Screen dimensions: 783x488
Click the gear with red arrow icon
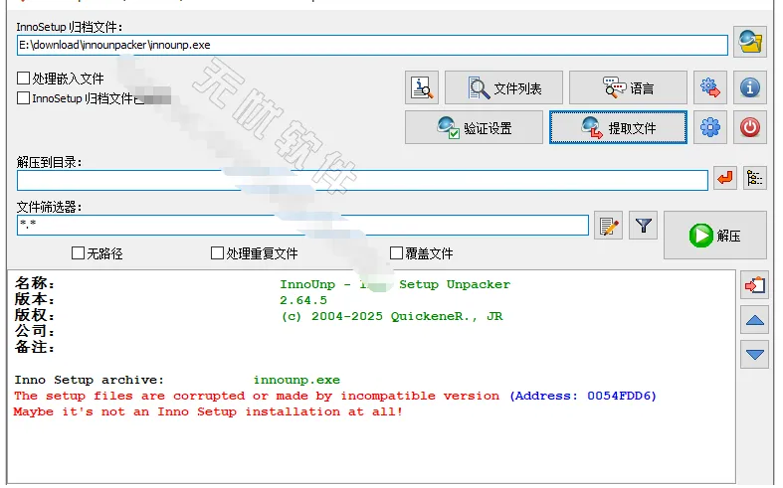click(710, 87)
